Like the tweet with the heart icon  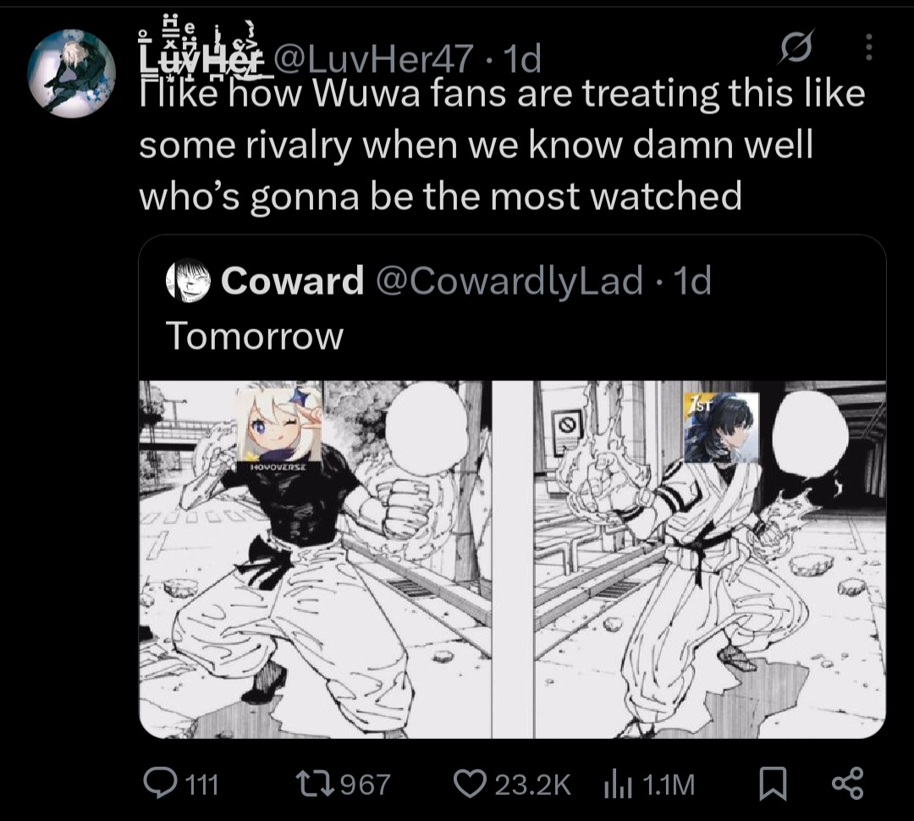(469, 784)
